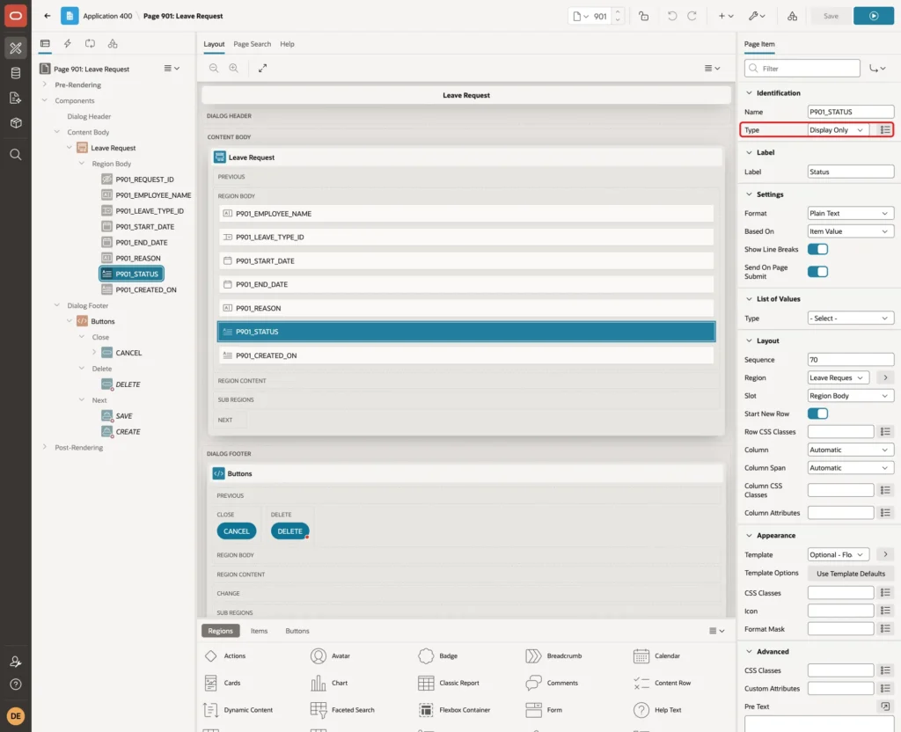
Task: Select the Regions gallery tab
Action: pyautogui.click(x=221, y=631)
